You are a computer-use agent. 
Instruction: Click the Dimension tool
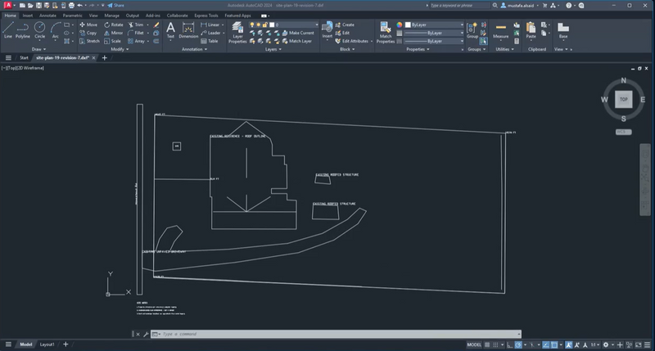pyautogui.click(x=188, y=30)
